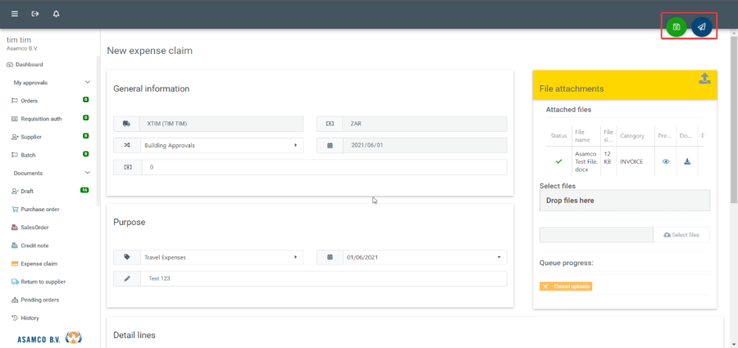Click the upload icon in File attachments header
738x348 pixels.
click(x=704, y=79)
